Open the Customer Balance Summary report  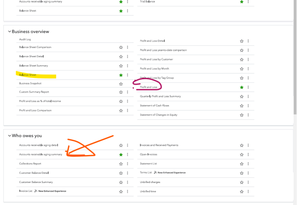(36, 182)
